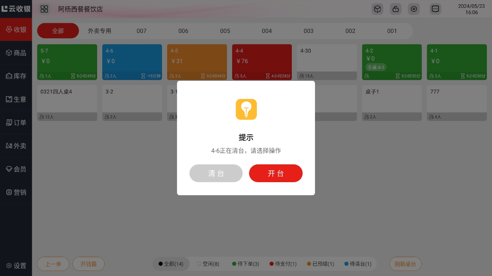Click the 刷新桌台 refresh button

tap(405, 264)
